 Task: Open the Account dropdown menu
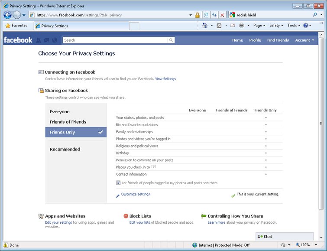click(x=304, y=40)
